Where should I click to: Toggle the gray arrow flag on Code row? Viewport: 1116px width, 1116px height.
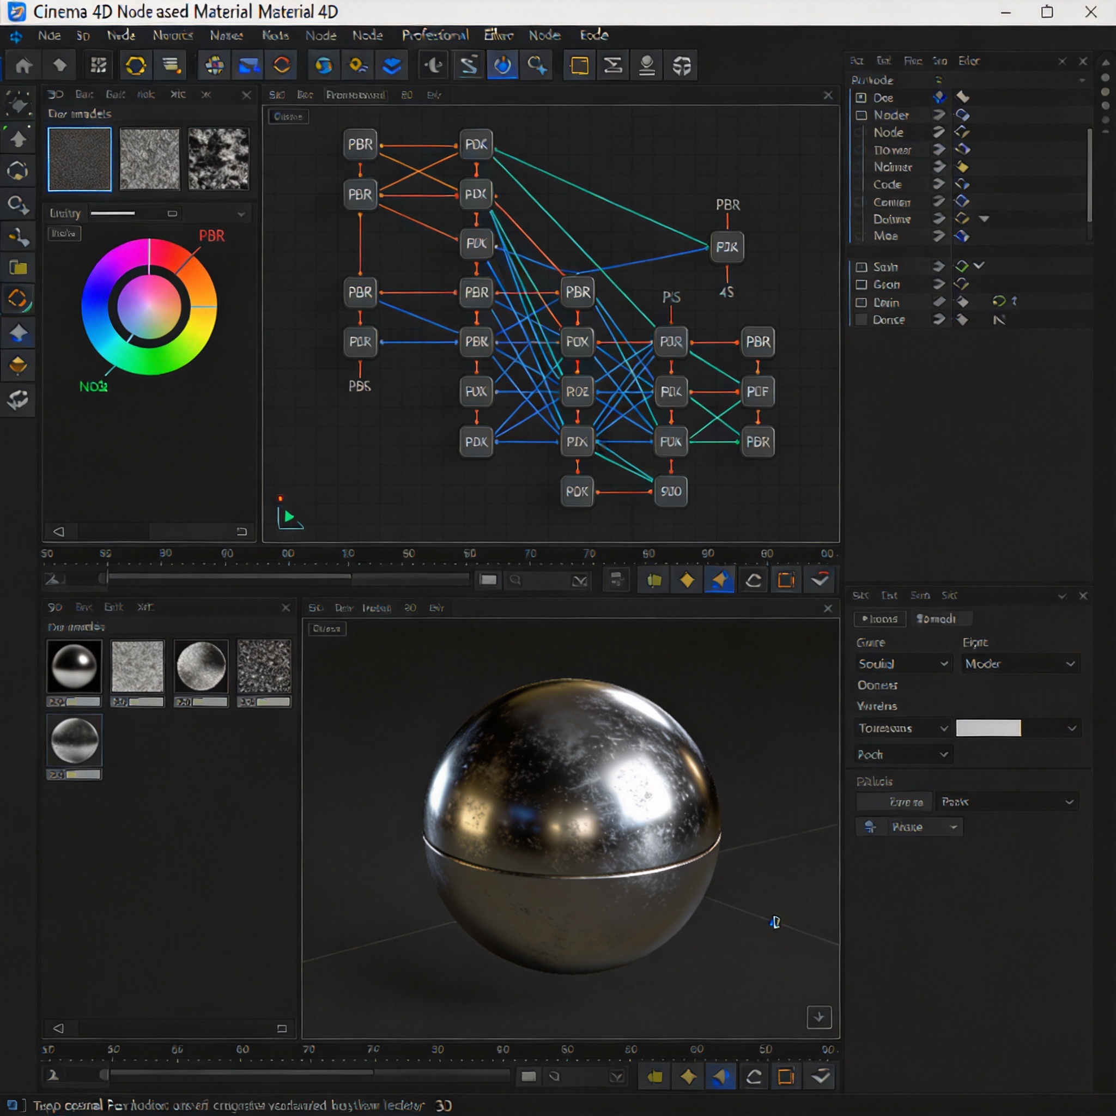939,184
